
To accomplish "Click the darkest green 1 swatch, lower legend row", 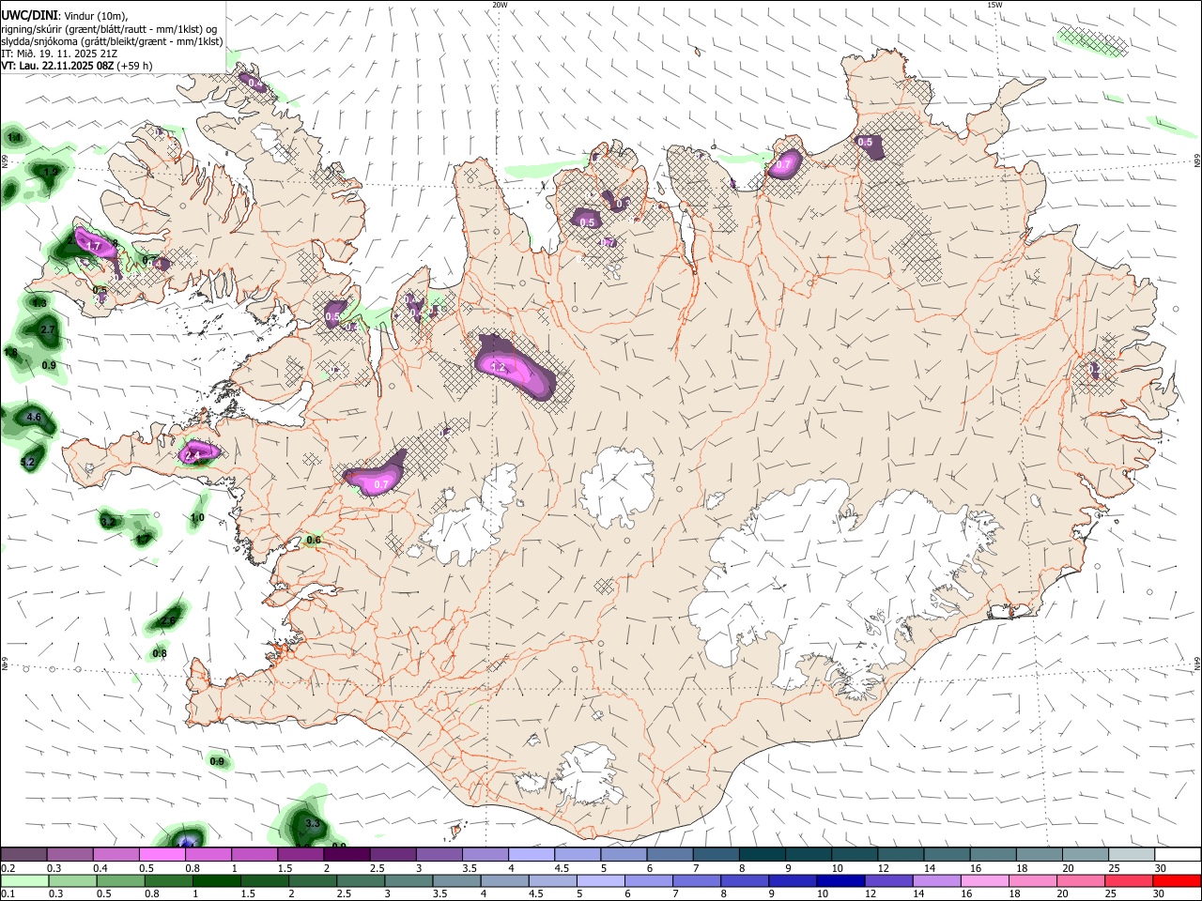I will pyautogui.click(x=217, y=880).
